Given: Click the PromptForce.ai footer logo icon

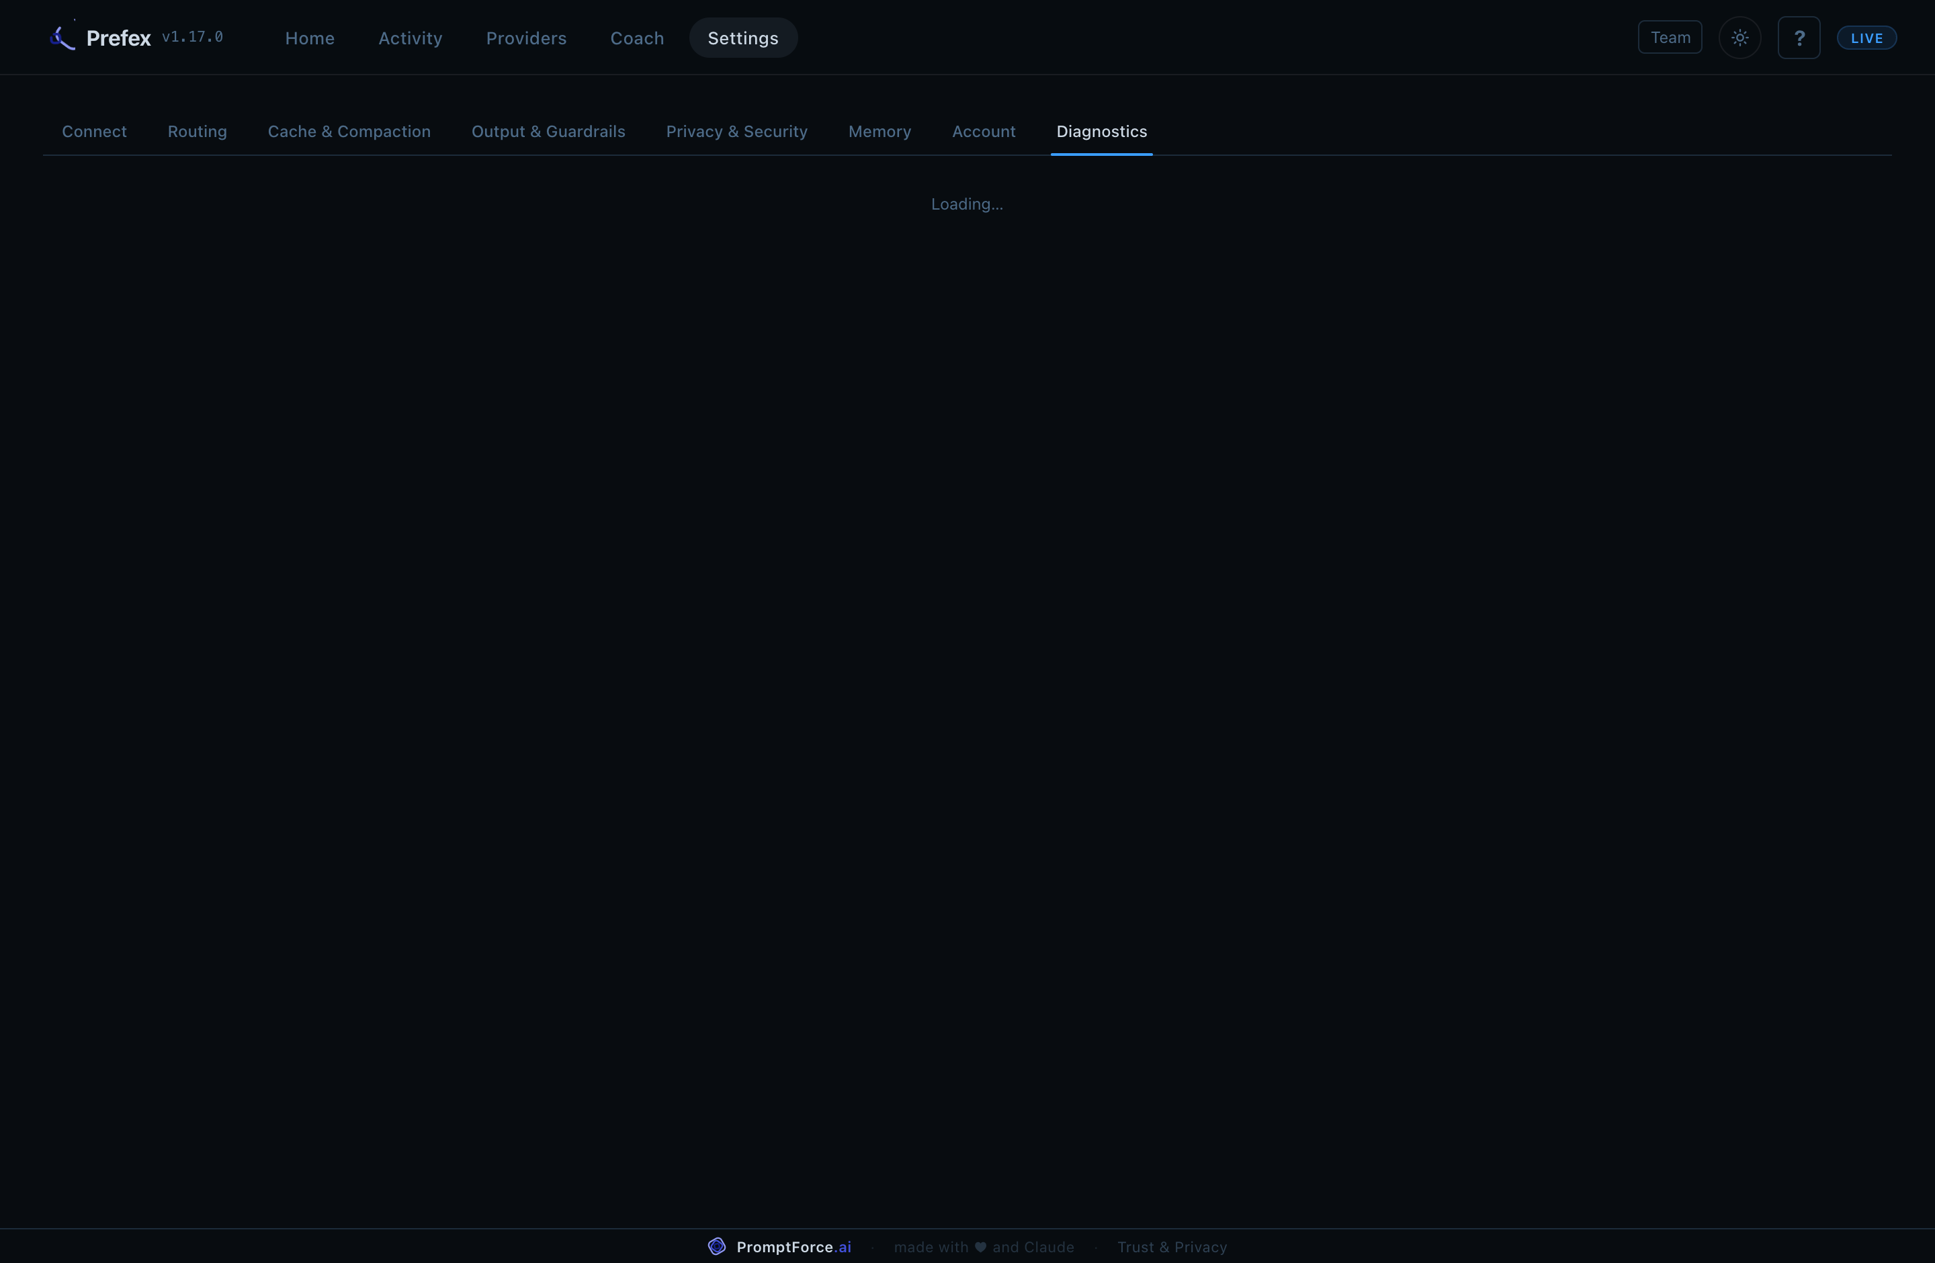Looking at the screenshot, I should 716,1246.
